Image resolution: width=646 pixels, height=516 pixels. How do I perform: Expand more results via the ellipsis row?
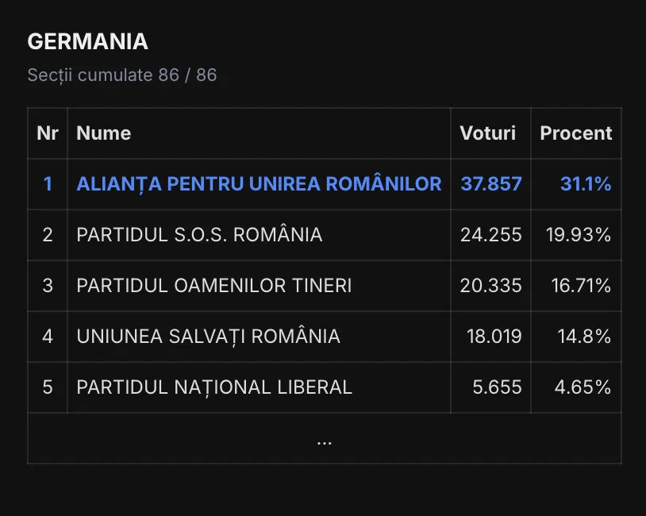pos(324,439)
